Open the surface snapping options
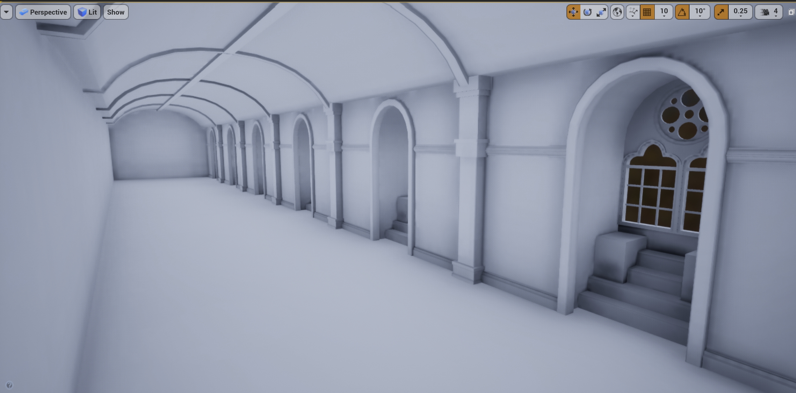 633,12
